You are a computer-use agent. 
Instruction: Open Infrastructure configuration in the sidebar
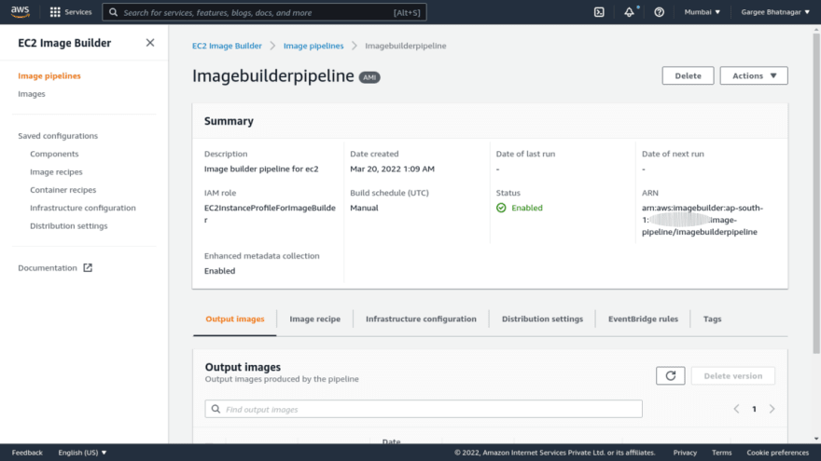click(83, 208)
